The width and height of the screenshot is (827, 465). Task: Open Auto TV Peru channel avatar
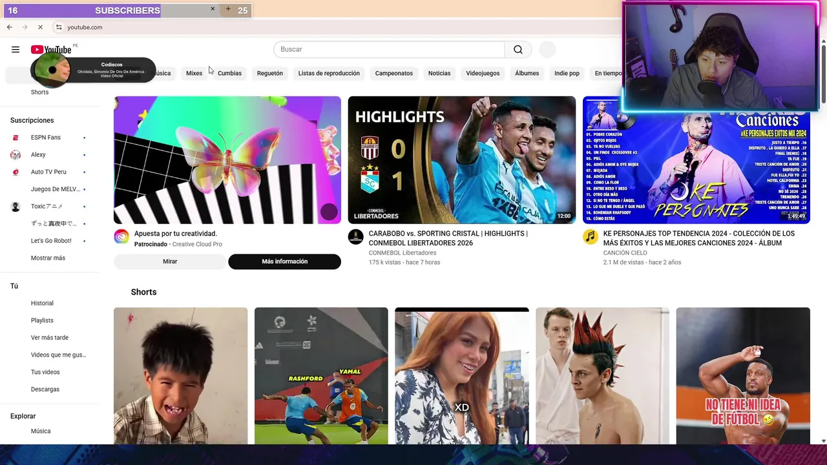(x=16, y=172)
